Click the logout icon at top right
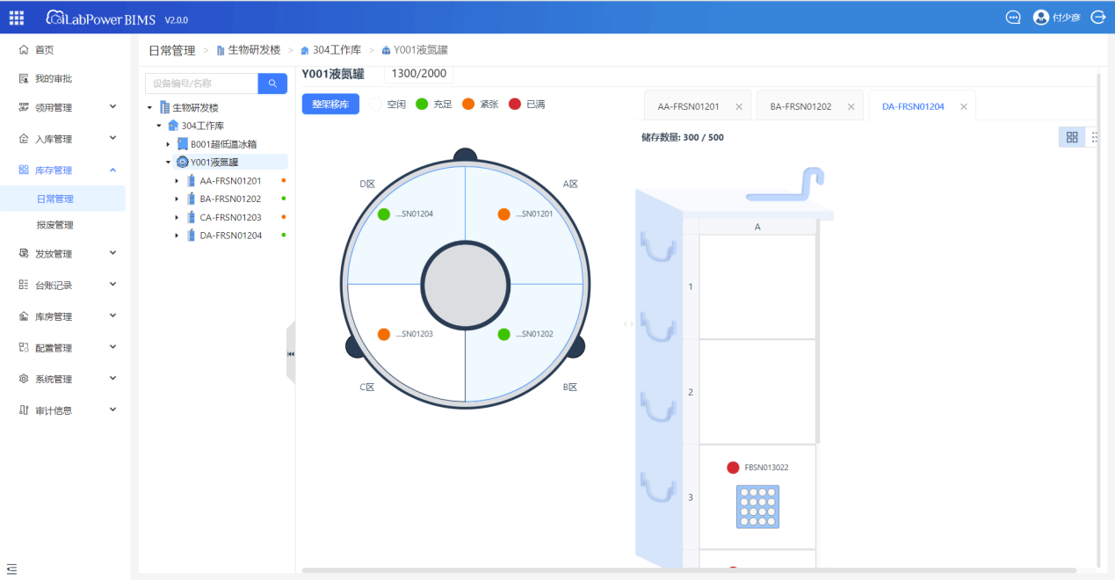The height and width of the screenshot is (580, 1115). click(1098, 18)
